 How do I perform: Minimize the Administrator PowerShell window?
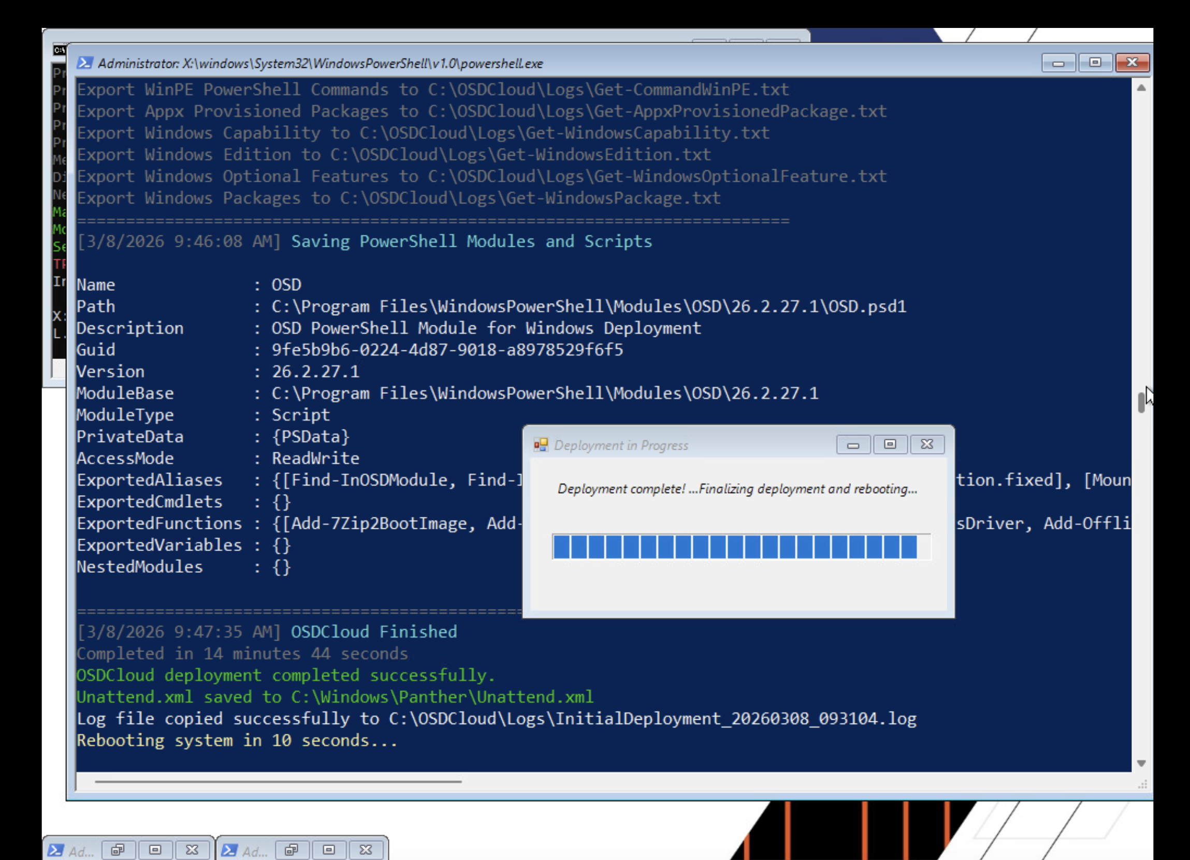(x=1058, y=63)
